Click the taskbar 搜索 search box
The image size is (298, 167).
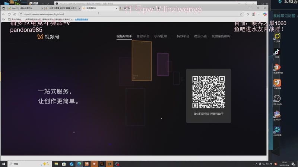tap(30, 164)
